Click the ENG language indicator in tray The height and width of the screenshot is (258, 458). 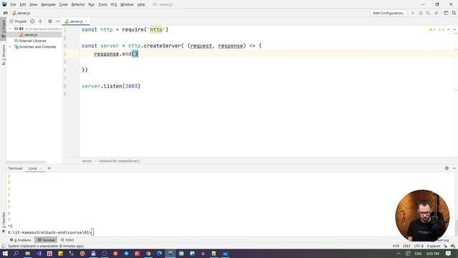pos(418,254)
